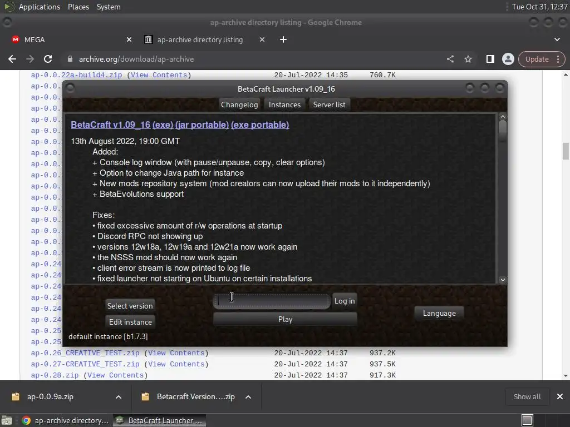Screen dimensions: 570x427
Task: Click Show Desktop icon in taskbar
Action: pyautogui.click(x=7, y=420)
